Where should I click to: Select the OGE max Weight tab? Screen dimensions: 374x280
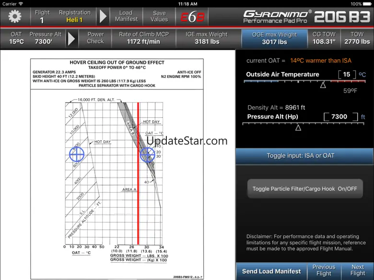274,38
